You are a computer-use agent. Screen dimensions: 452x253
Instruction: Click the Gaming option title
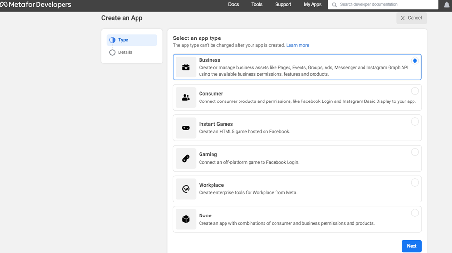[208, 154]
